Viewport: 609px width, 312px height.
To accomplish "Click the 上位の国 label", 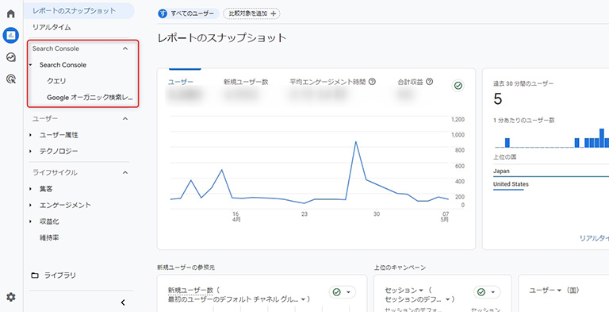I will [504, 157].
